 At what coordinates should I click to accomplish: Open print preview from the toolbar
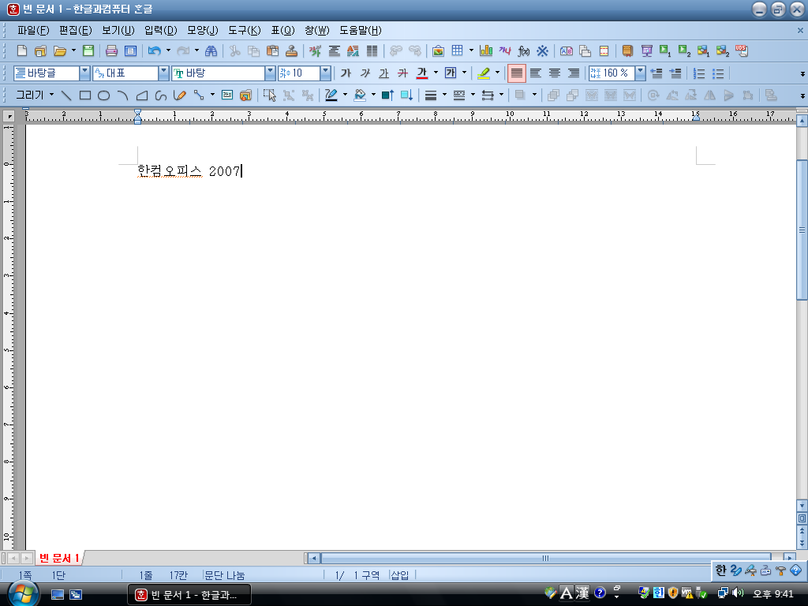pos(131,50)
